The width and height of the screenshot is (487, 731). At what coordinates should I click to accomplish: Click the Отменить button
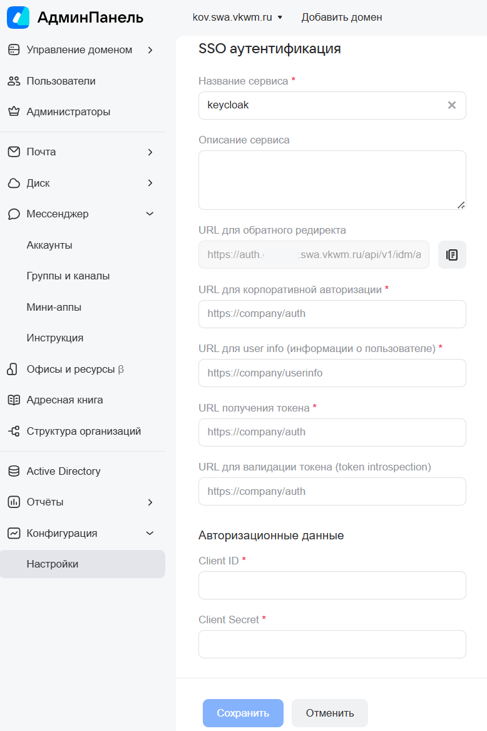tap(330, 713)
